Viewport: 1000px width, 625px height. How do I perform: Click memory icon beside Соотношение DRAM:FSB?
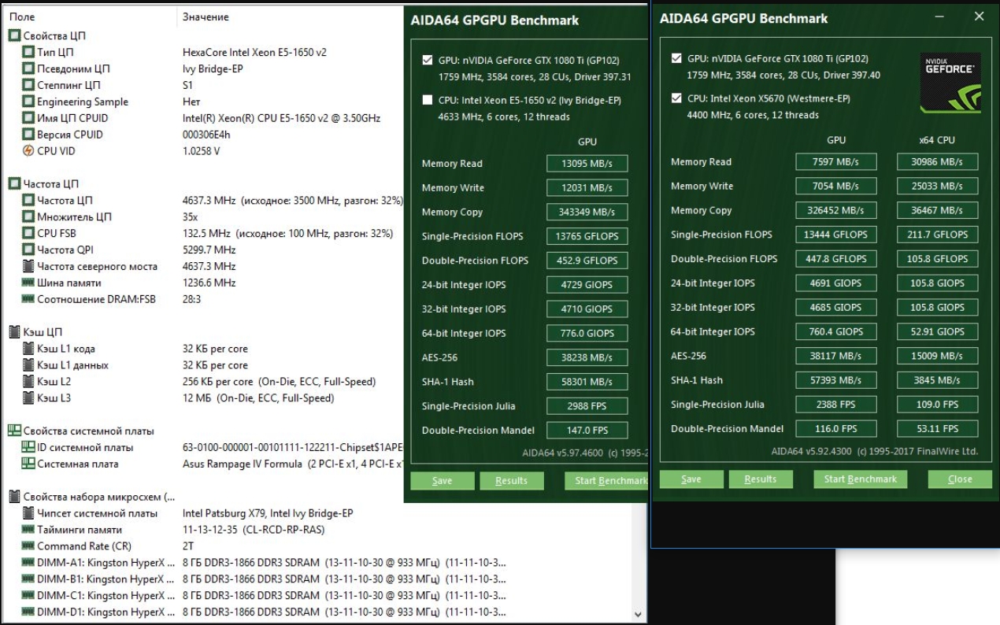28,299
